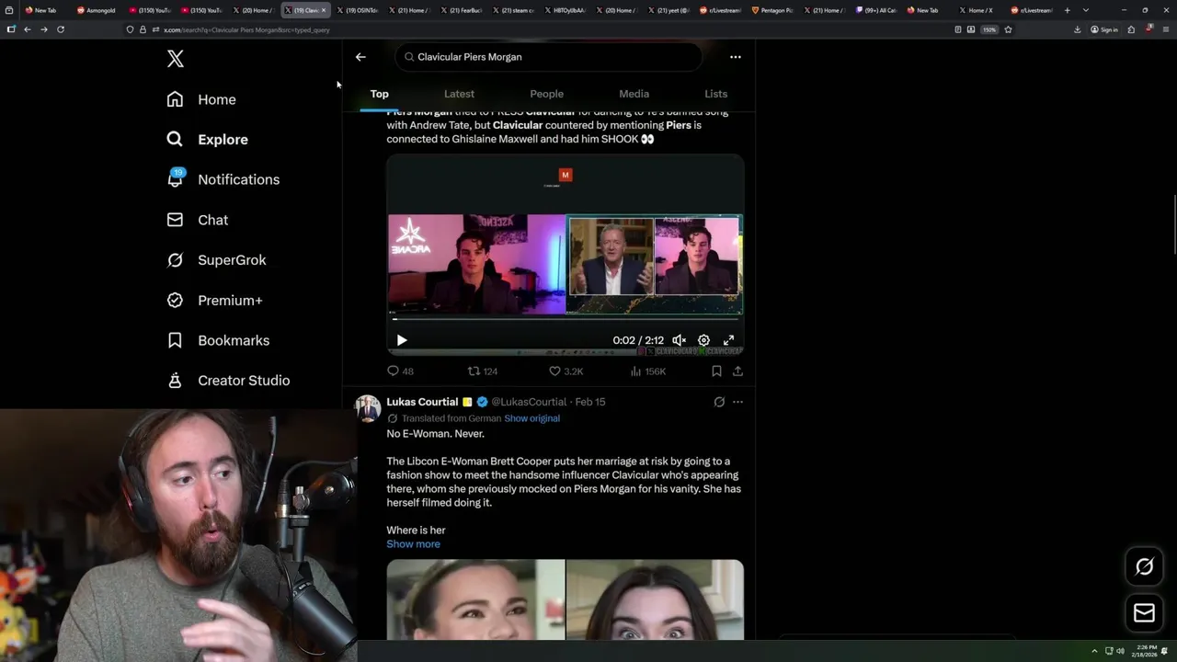
Task: Click Show original for the translated post
Action: point(531,418)
